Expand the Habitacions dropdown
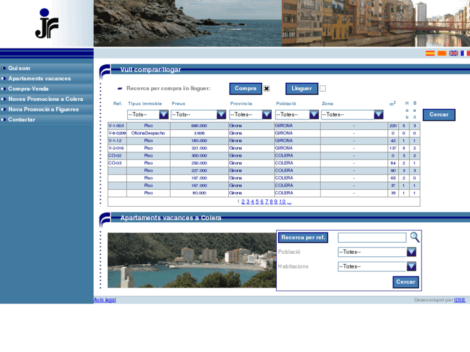This screenshot has height=352, width=470. click(411, 266)
